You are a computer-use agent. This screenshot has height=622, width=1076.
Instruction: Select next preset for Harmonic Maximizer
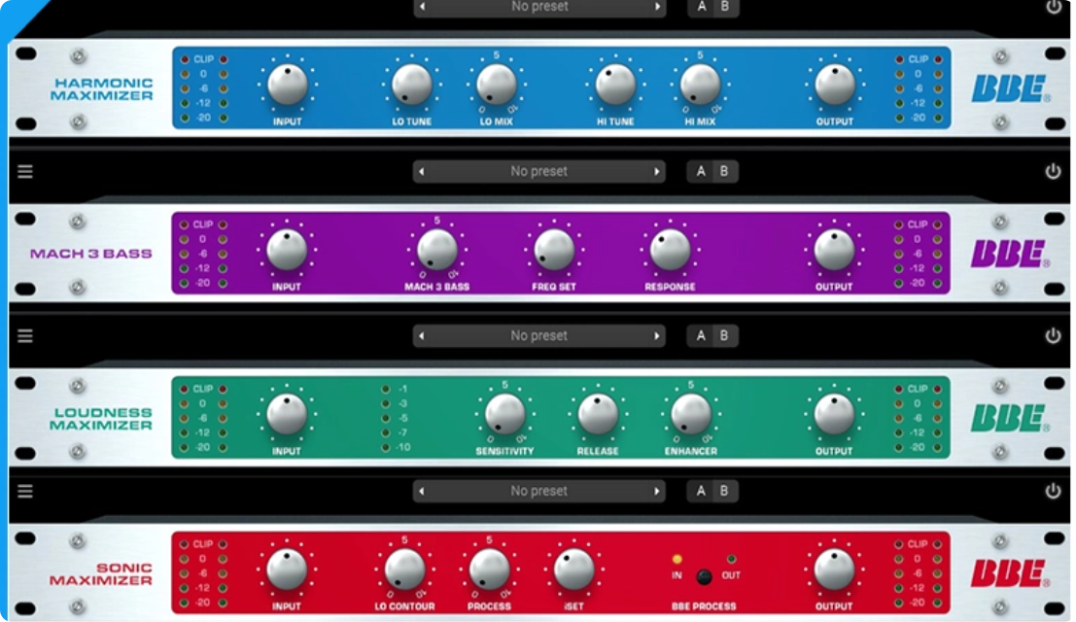point(657,7)
